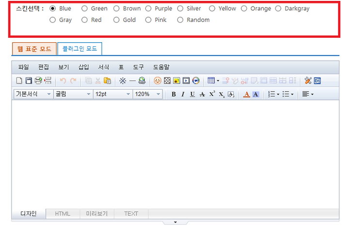Click the media player insert icon
The height and width of the screenshot is (227, 349).
click(x=196, y=81)
